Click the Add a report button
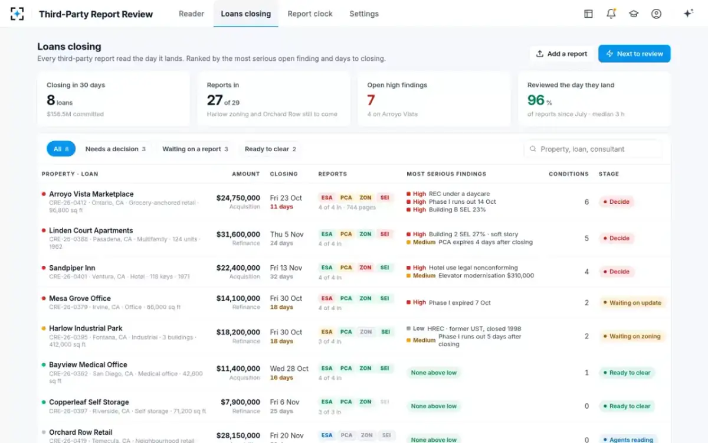Image resolution: width=708 pixels, height=443 pixels. [562, 54]
